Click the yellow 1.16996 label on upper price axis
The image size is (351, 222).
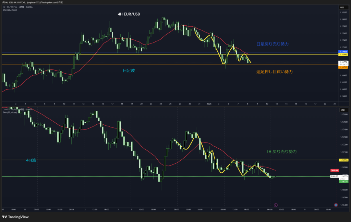343,54
